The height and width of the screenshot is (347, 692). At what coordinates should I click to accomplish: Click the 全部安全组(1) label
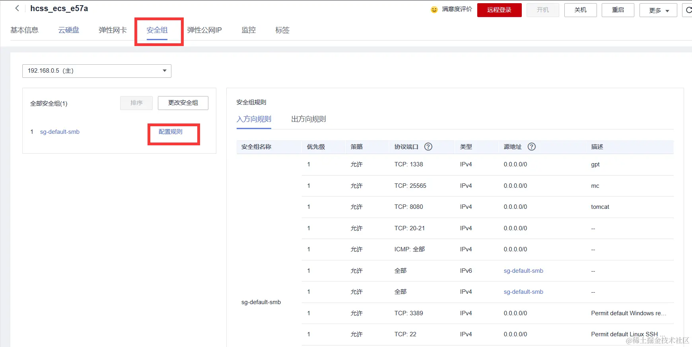point(49,103)
